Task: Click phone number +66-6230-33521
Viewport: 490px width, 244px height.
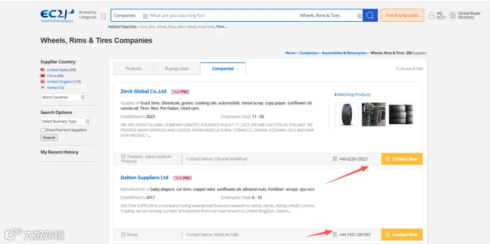Action: coord(353,159)
